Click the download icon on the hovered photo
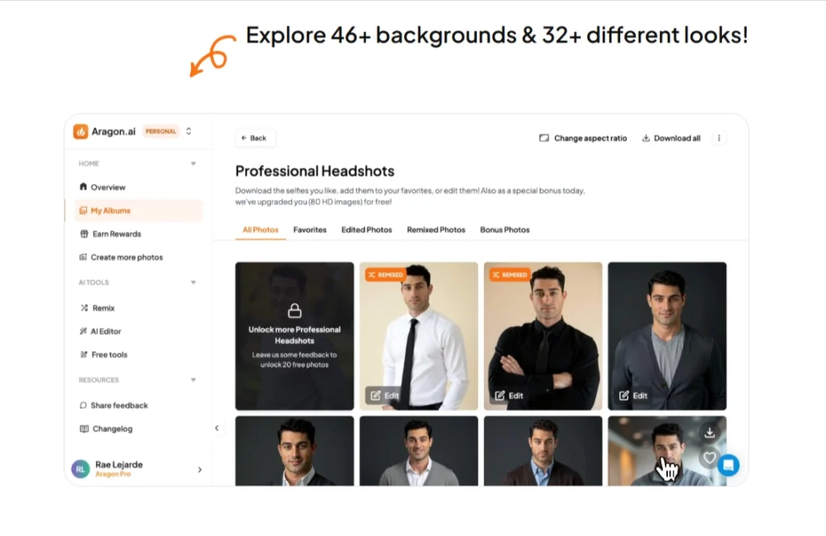 tap(709, 433)
